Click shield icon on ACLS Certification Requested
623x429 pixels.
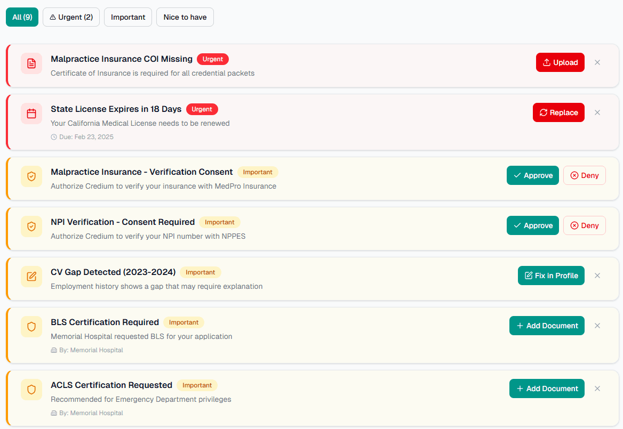point(31,390)
